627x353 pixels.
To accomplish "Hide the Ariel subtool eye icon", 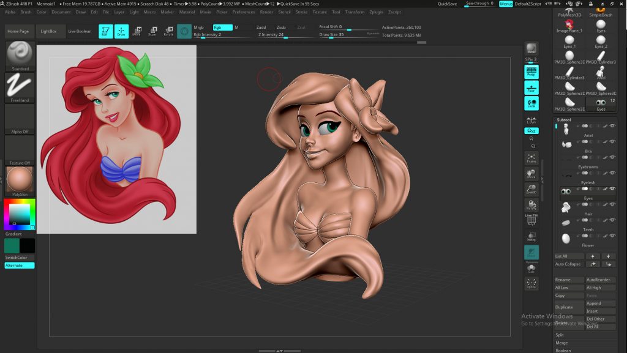I will (612, 126).
